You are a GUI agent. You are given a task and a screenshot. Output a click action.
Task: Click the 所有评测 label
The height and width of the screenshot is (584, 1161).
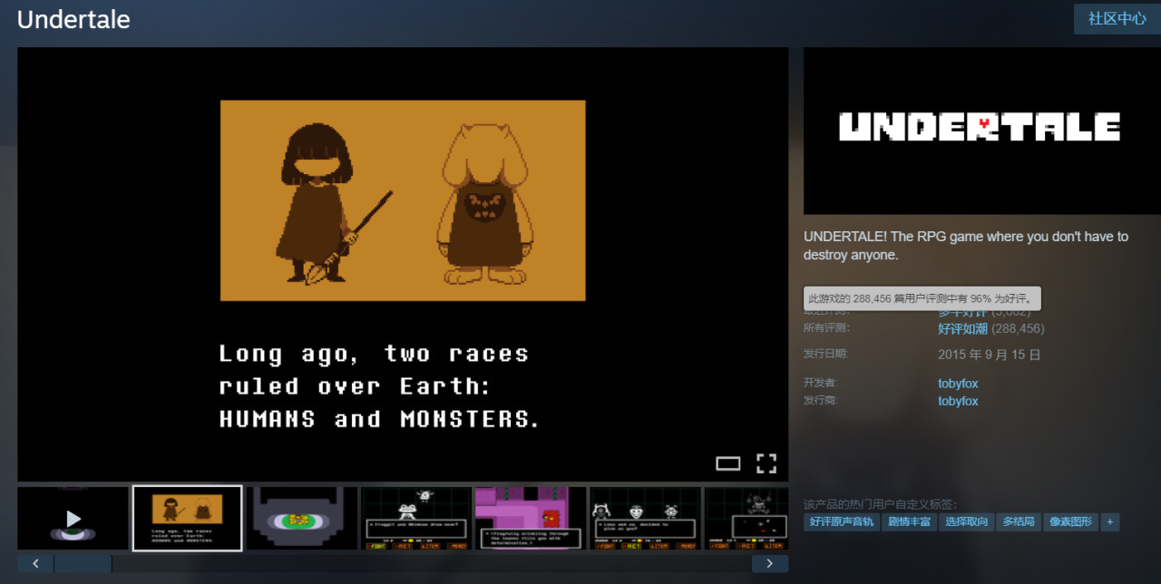click(x=826, y=327)
